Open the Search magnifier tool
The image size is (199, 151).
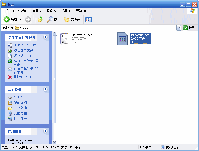tap(50, 19)
